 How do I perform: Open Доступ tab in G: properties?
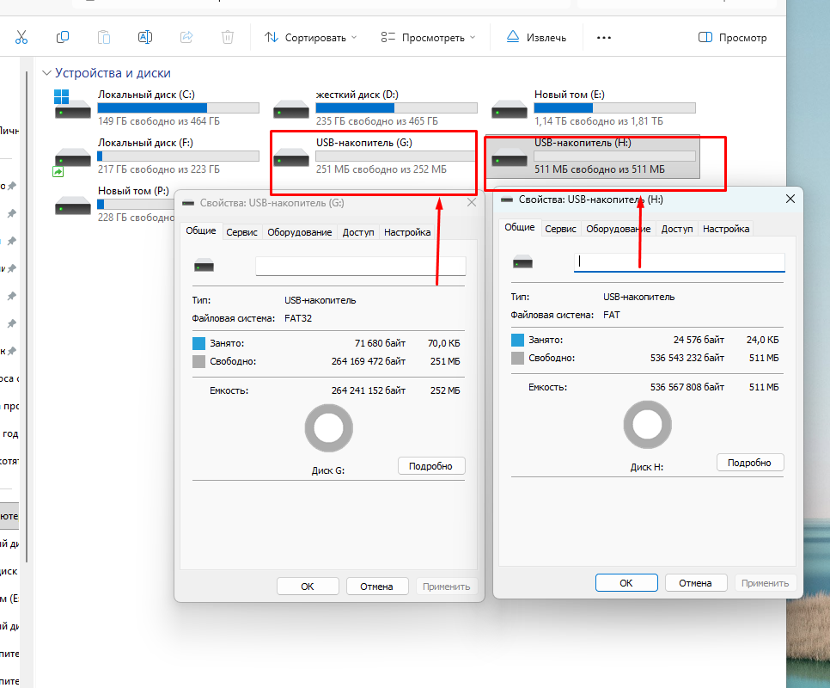click(x=357, y=232)
